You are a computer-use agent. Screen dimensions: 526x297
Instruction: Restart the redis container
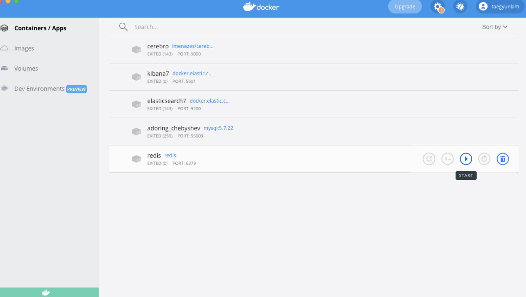(x=484, y=159)
